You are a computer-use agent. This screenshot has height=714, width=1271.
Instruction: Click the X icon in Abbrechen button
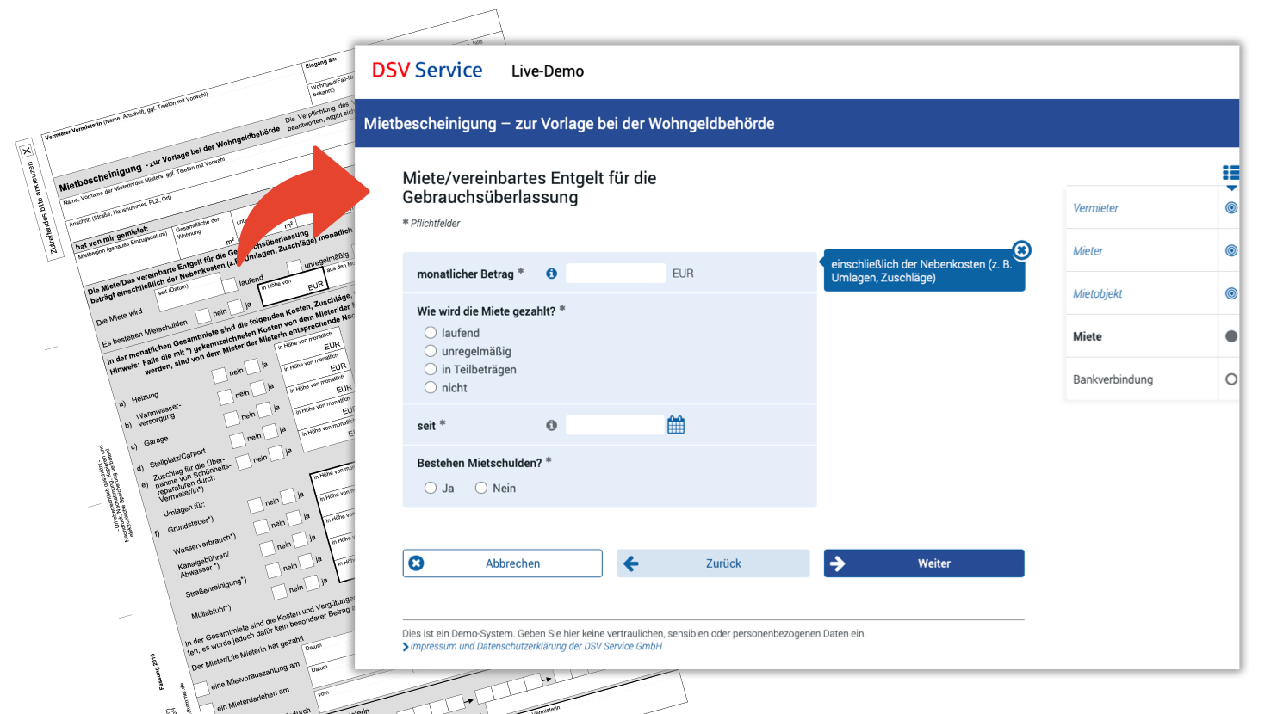(417, 563)
